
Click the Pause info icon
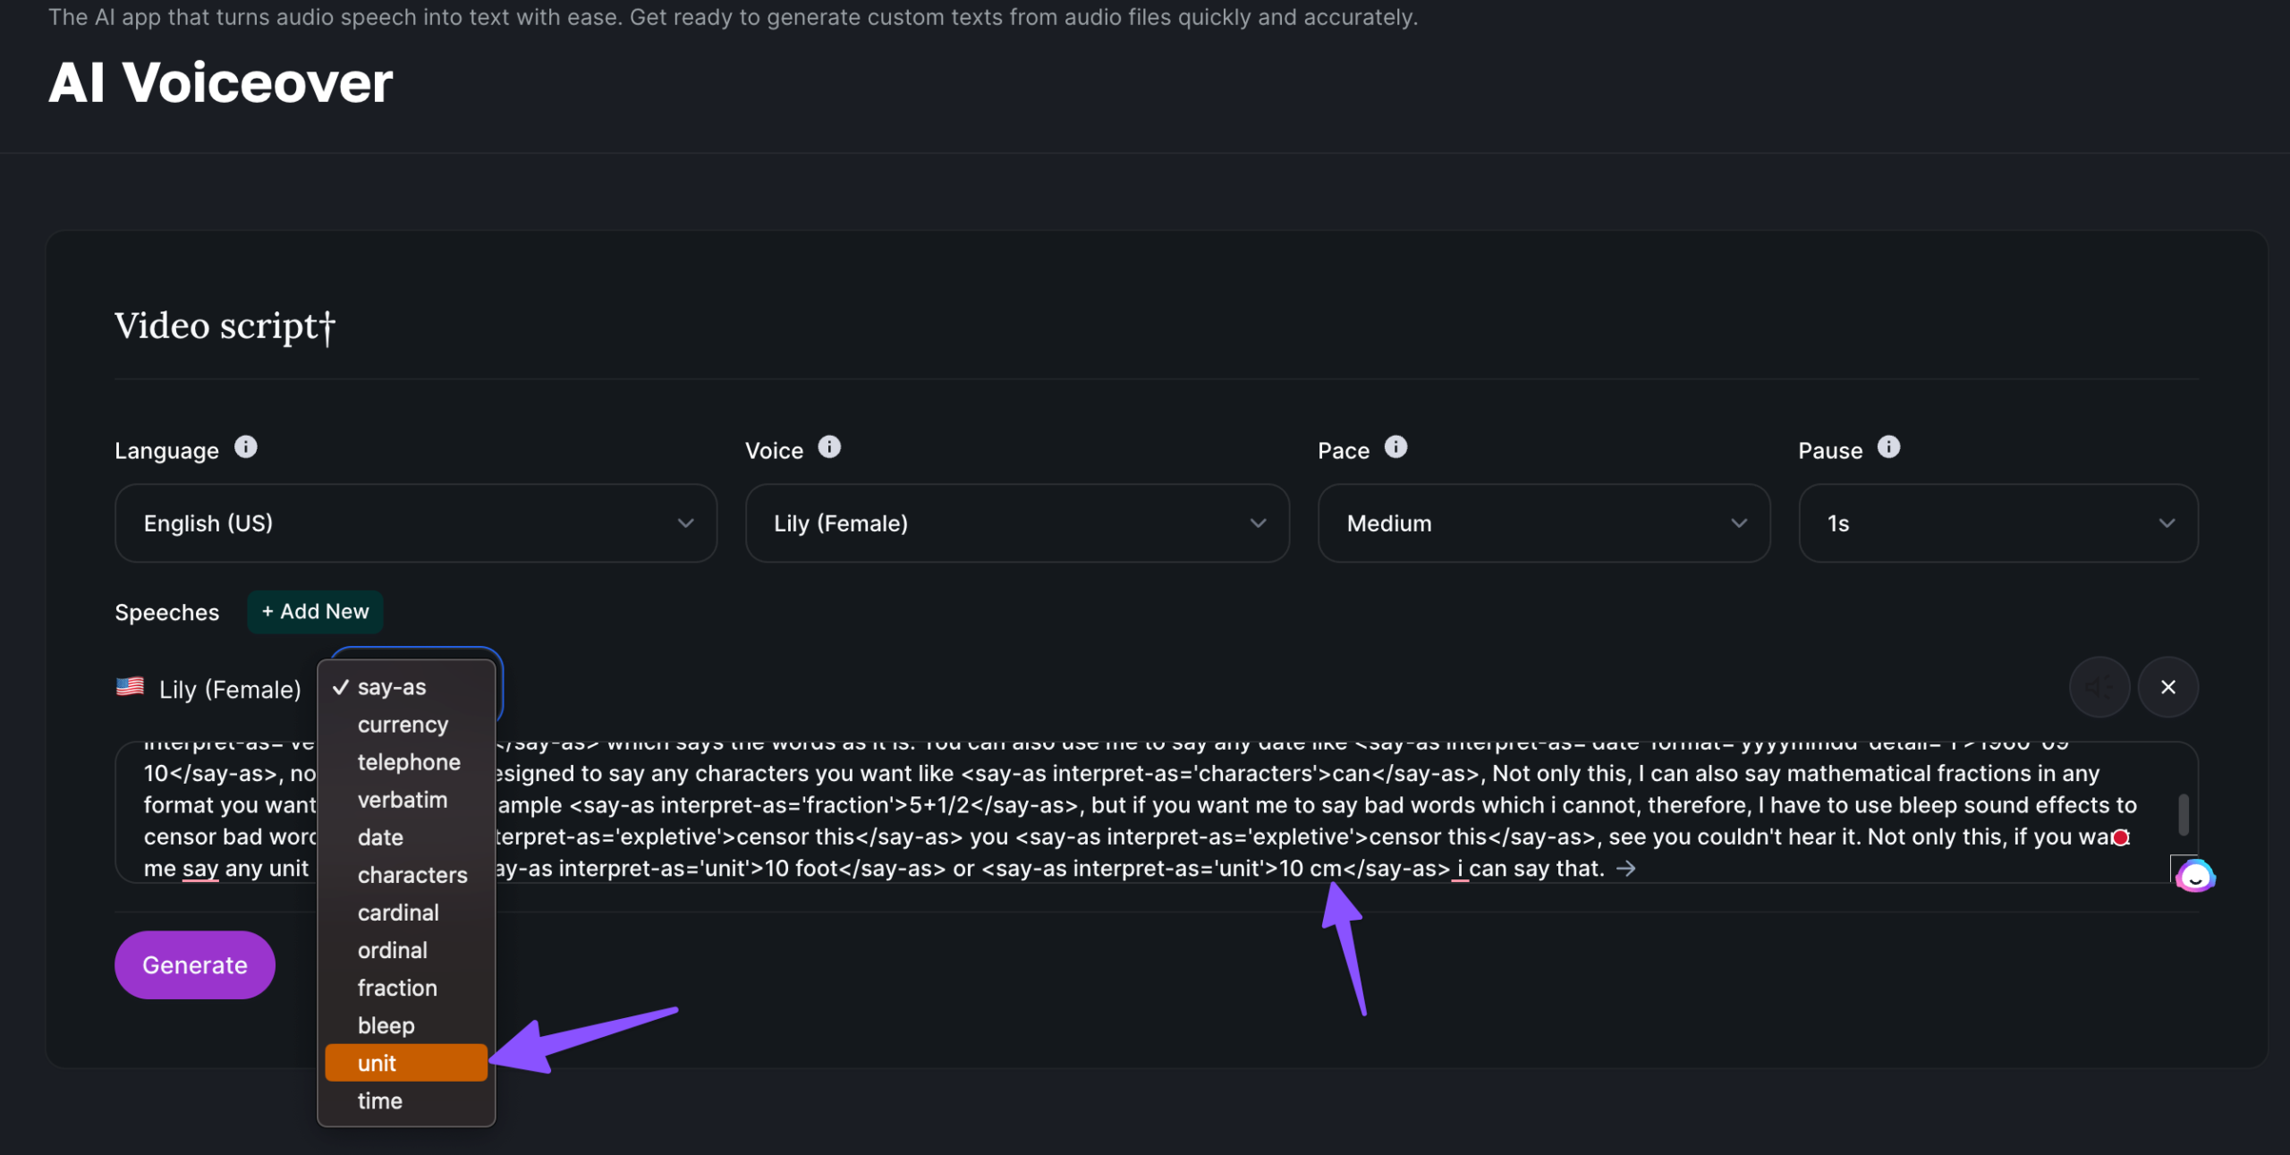[x=1888, y=447]
